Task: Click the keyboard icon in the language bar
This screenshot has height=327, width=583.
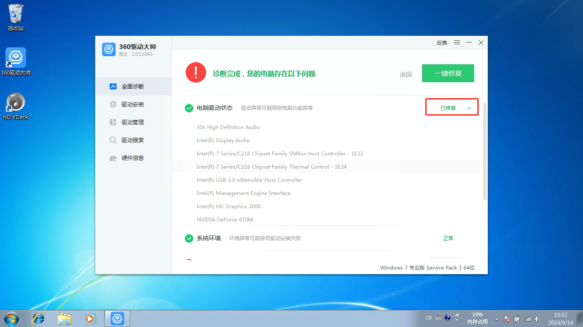Action: pos(438,318)
